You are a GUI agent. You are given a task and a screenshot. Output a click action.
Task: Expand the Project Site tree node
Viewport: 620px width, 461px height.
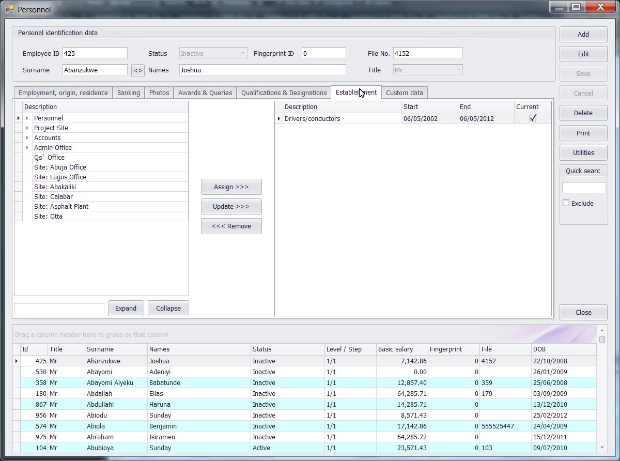tap(27, 128)
